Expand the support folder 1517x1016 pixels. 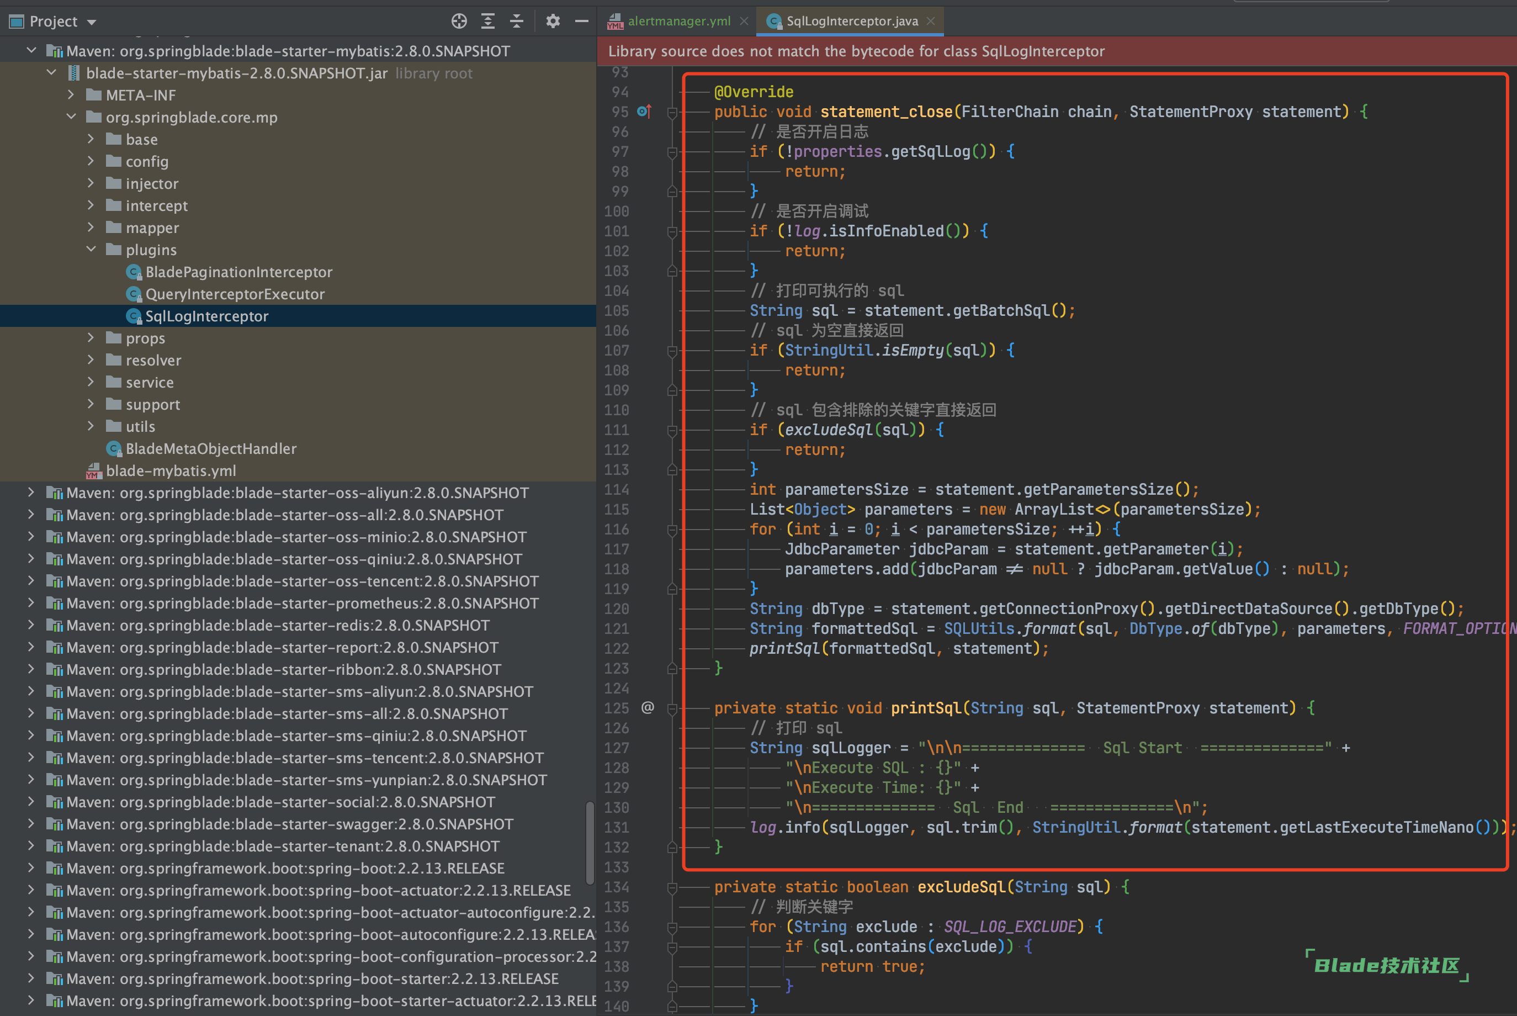(x=91, y=404)
